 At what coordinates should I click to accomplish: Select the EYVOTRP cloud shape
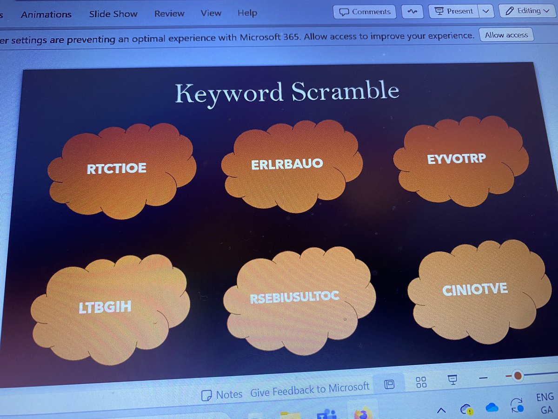pyautogui.click(x=461, y=160)
